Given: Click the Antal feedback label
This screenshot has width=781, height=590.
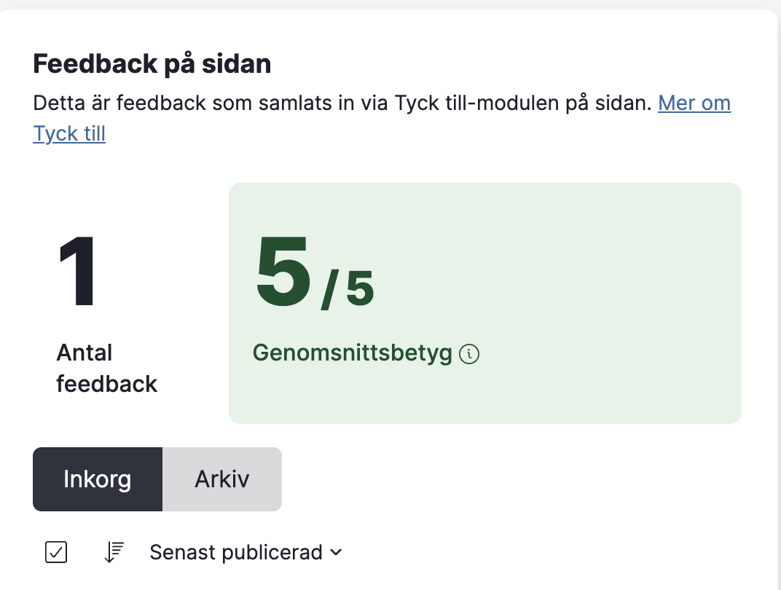Looking at the screenshot, I should click(106, 369).
